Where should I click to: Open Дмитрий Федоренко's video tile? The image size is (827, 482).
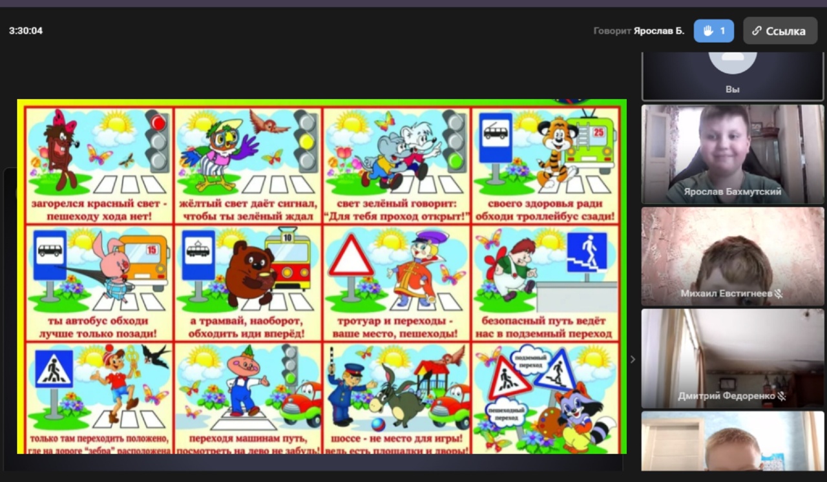coord(733,358)
